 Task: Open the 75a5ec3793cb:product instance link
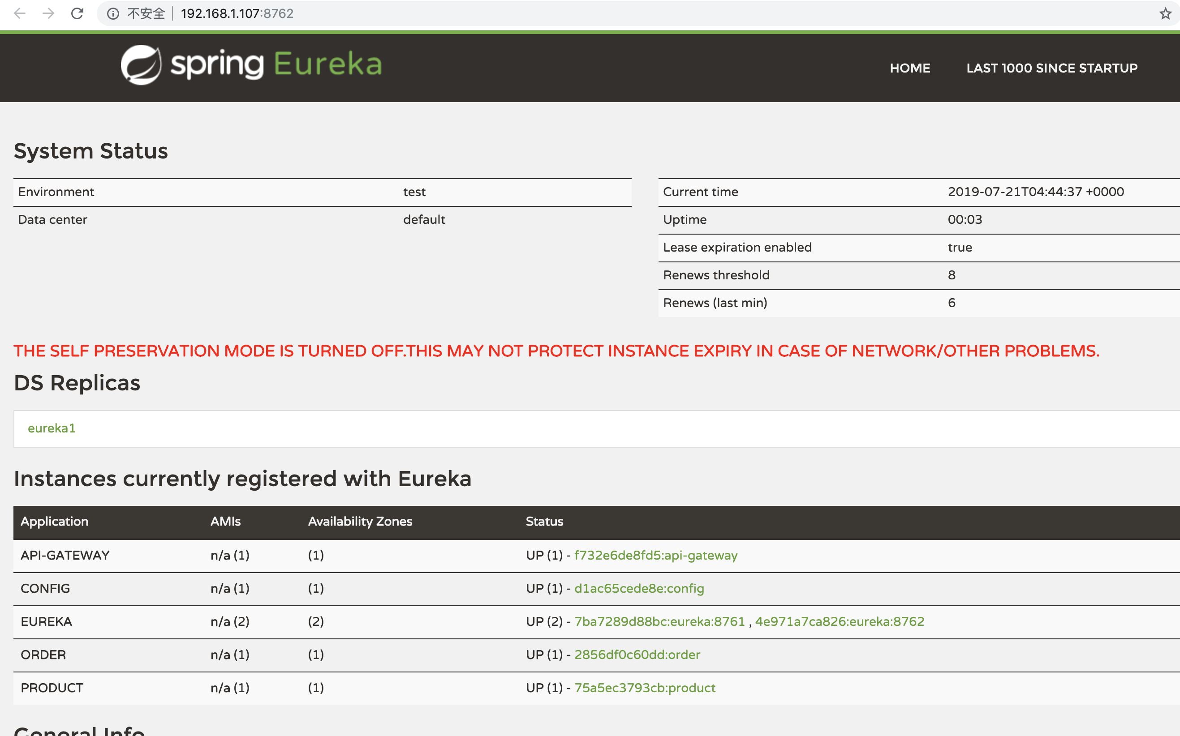pos(645,688)
